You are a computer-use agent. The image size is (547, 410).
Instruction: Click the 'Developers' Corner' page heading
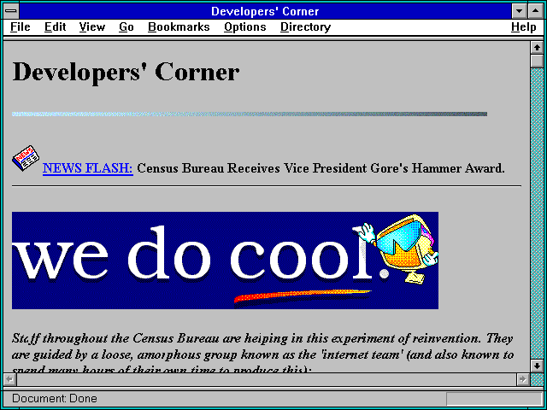[126, 72]
